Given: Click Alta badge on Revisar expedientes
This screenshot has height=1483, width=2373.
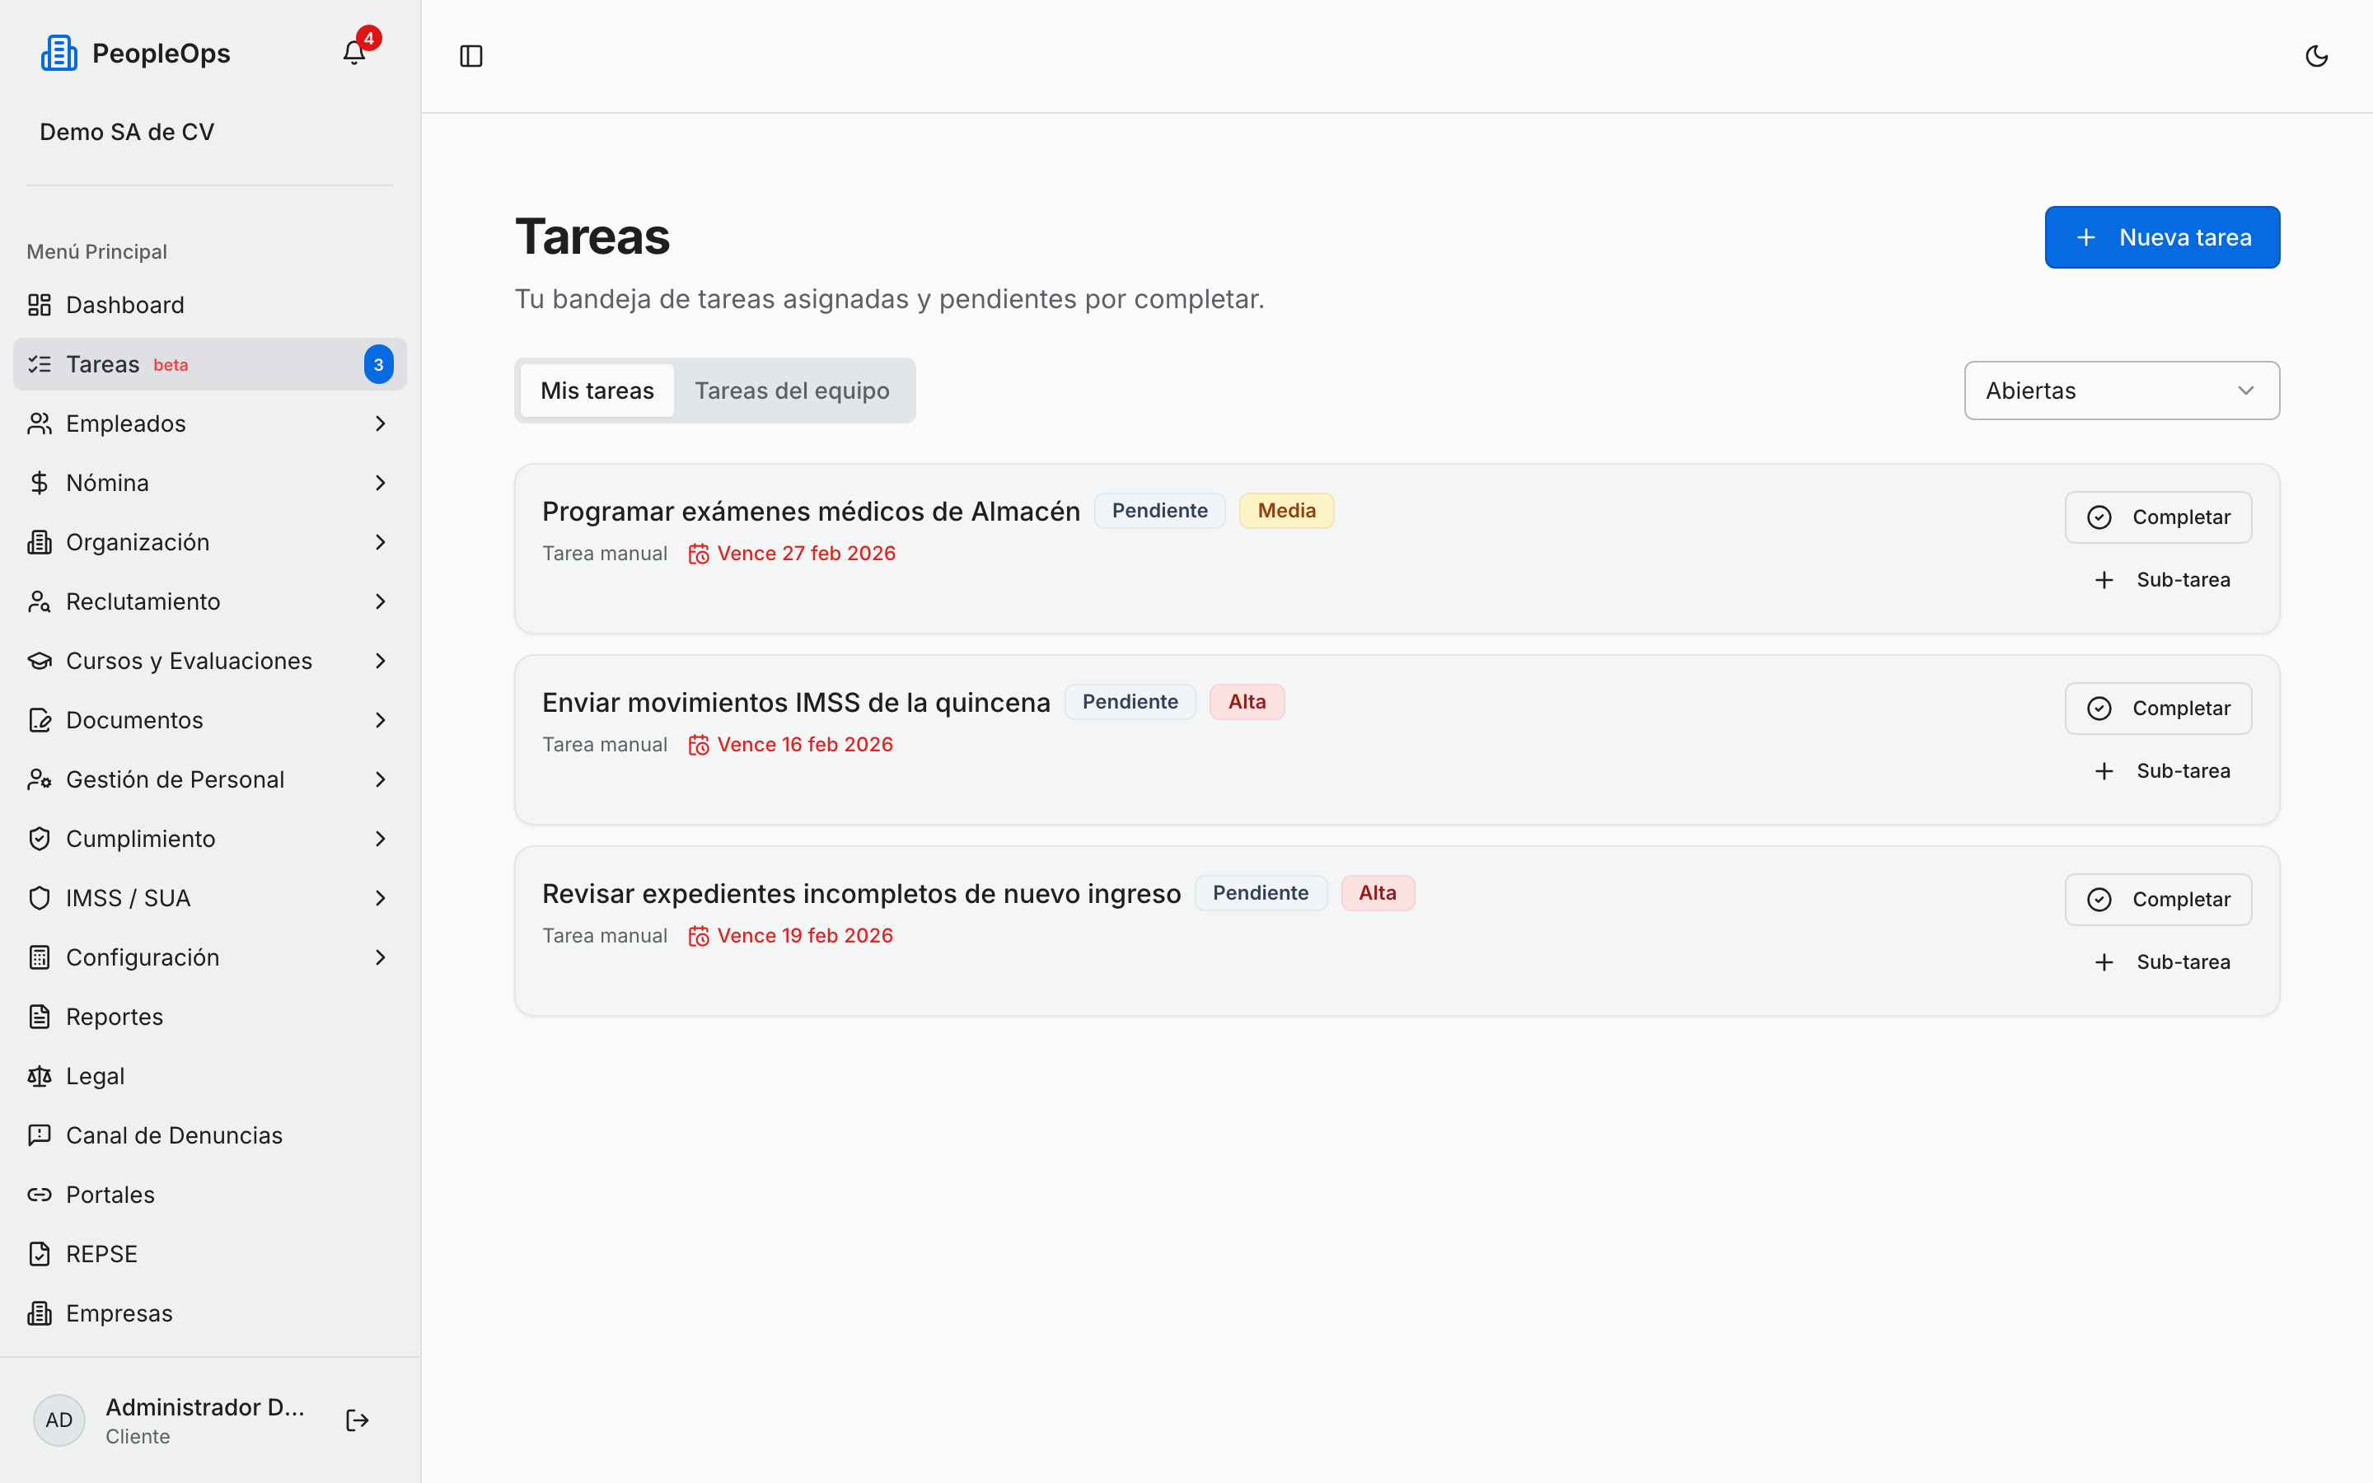Looking at the screenshot, I should (1377, 894).
